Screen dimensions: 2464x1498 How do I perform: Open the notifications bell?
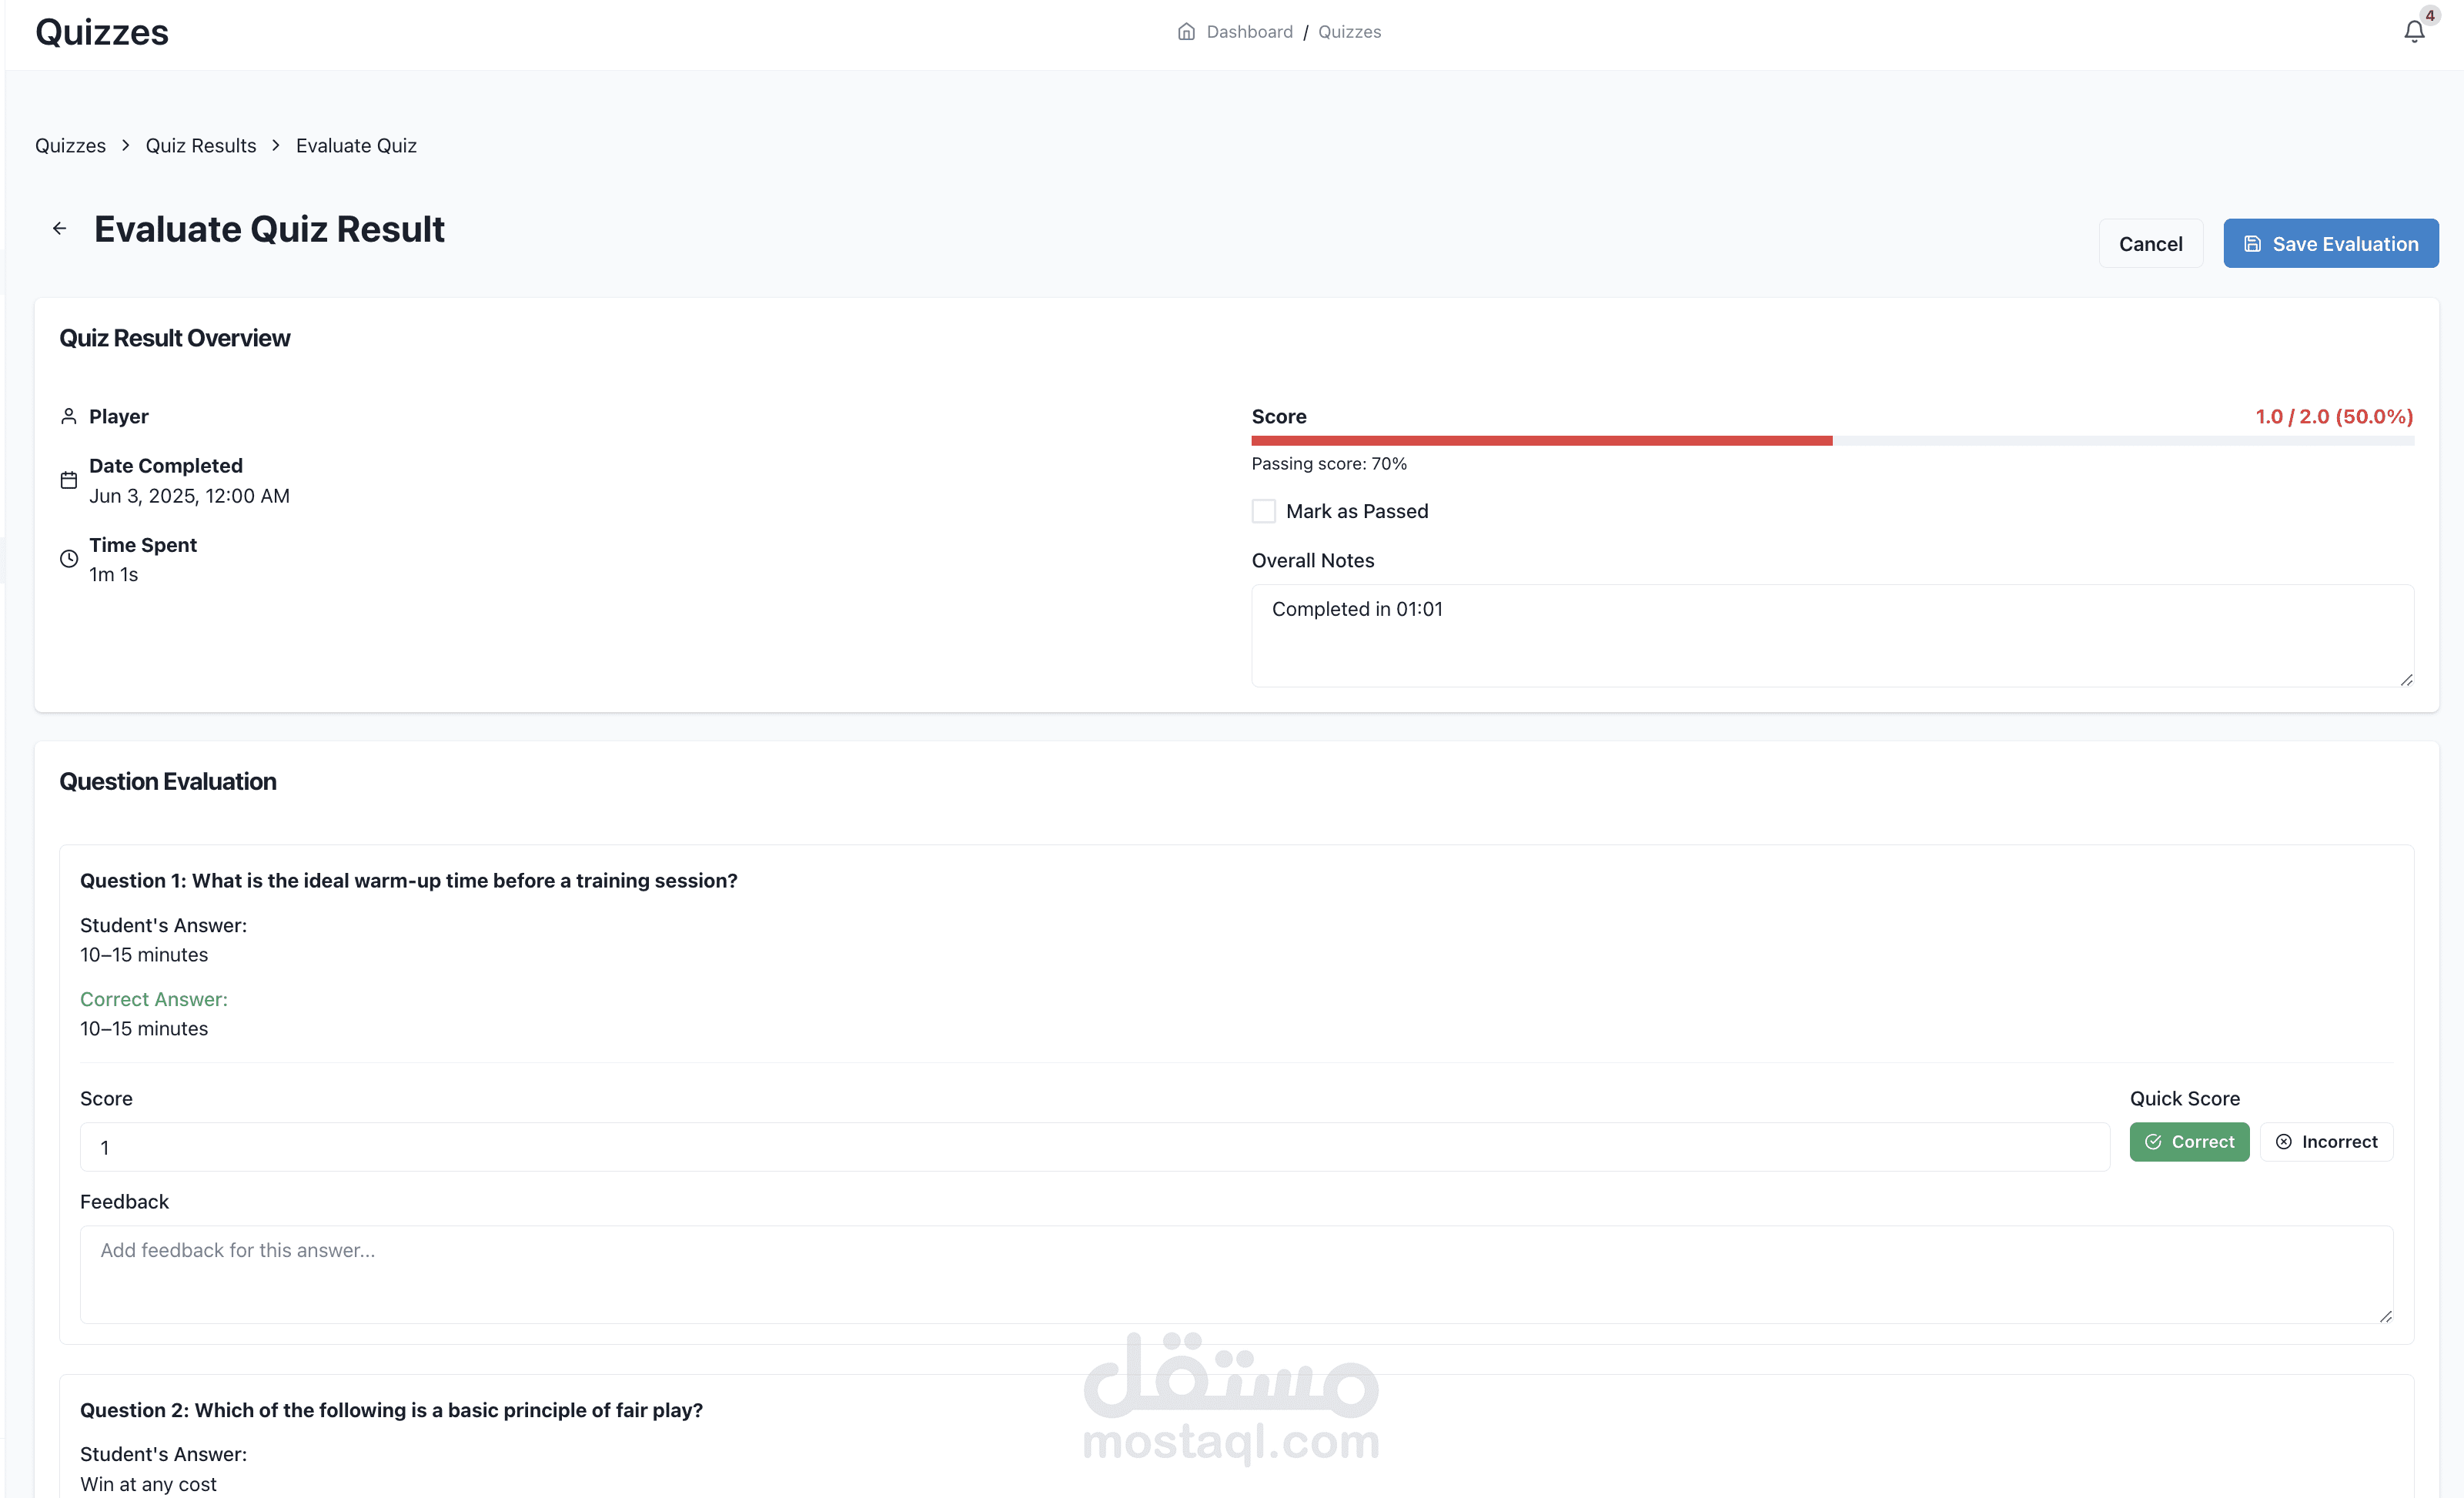(2414, 32)
